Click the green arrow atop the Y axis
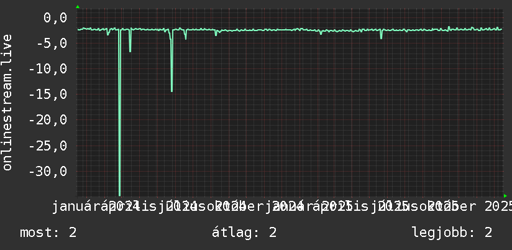 (78, 7)
